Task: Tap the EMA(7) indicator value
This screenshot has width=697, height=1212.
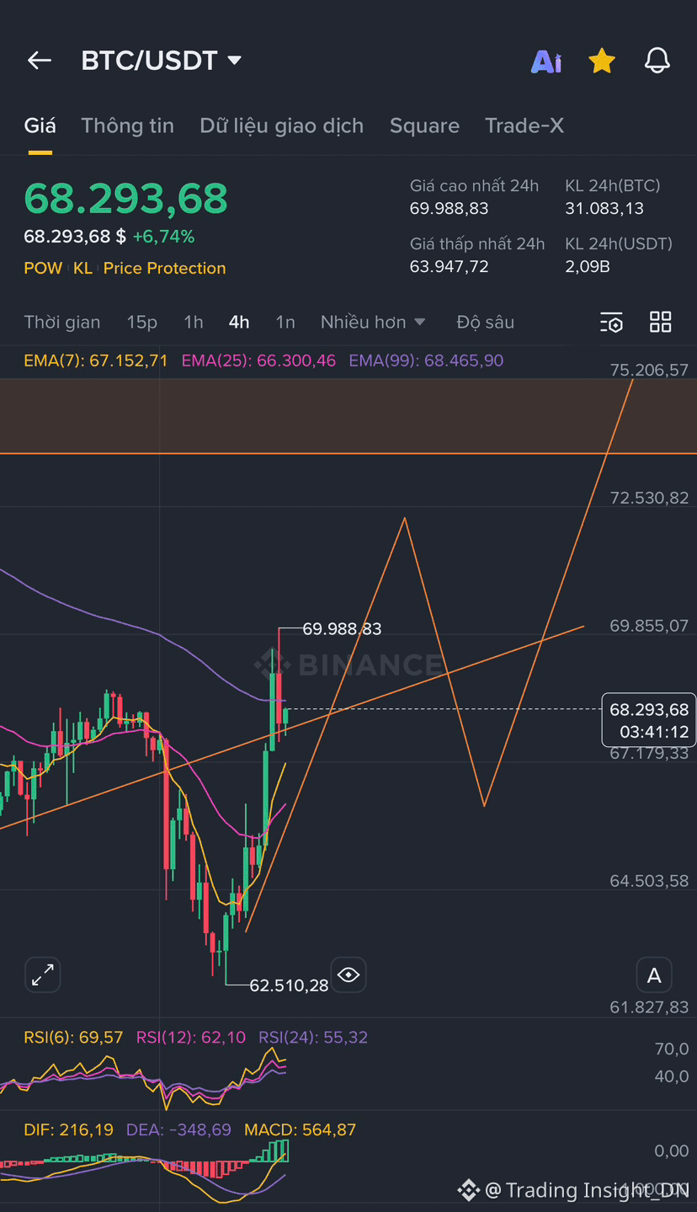Action: [96, 360]
